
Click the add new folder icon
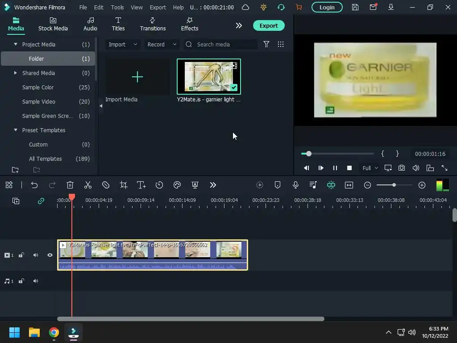coord(15,170)
